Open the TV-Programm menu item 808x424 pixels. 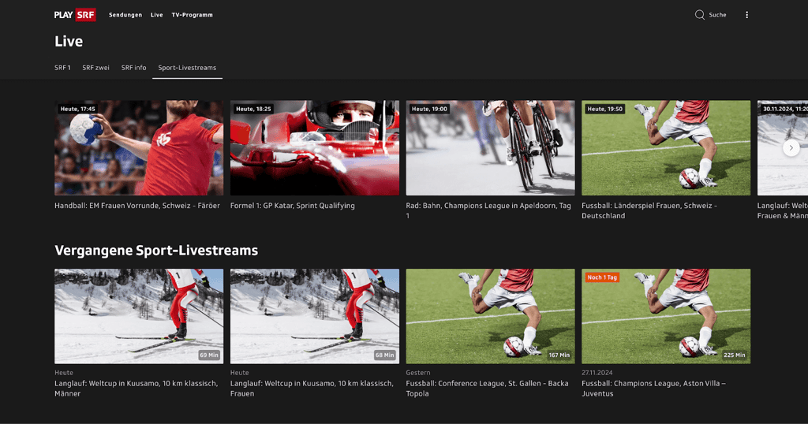(193, 15)
